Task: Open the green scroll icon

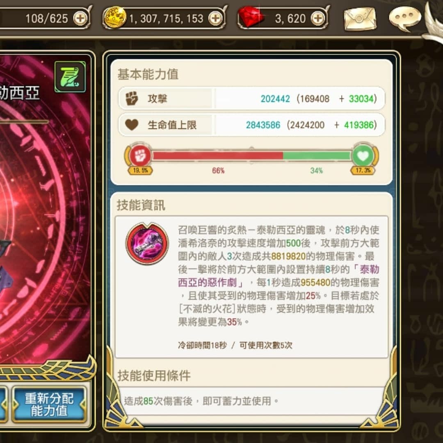Action: coord(70,77)
